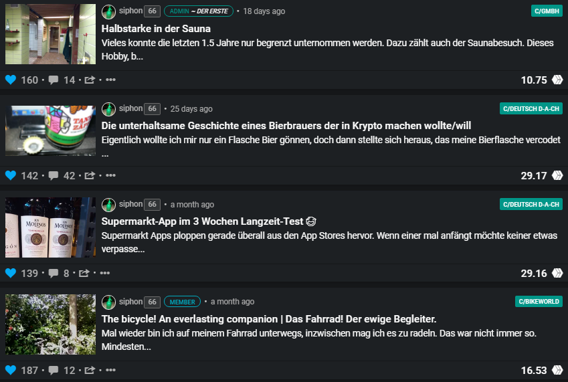Click Hive payout icon next to 10.75
This screenshot has height=382, width=568.
point(557,80)
